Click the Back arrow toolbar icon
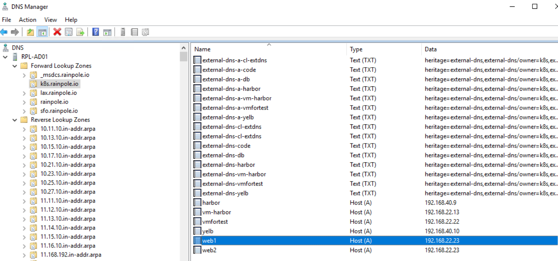Screen dimensions: 558x261 (4, 32)
